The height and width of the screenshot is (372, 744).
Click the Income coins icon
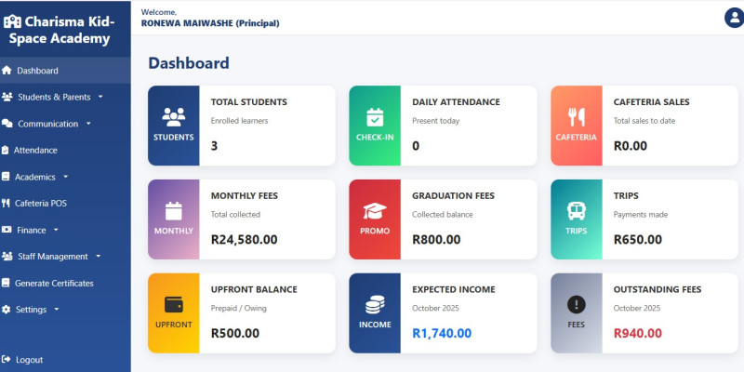pos(375,304)
